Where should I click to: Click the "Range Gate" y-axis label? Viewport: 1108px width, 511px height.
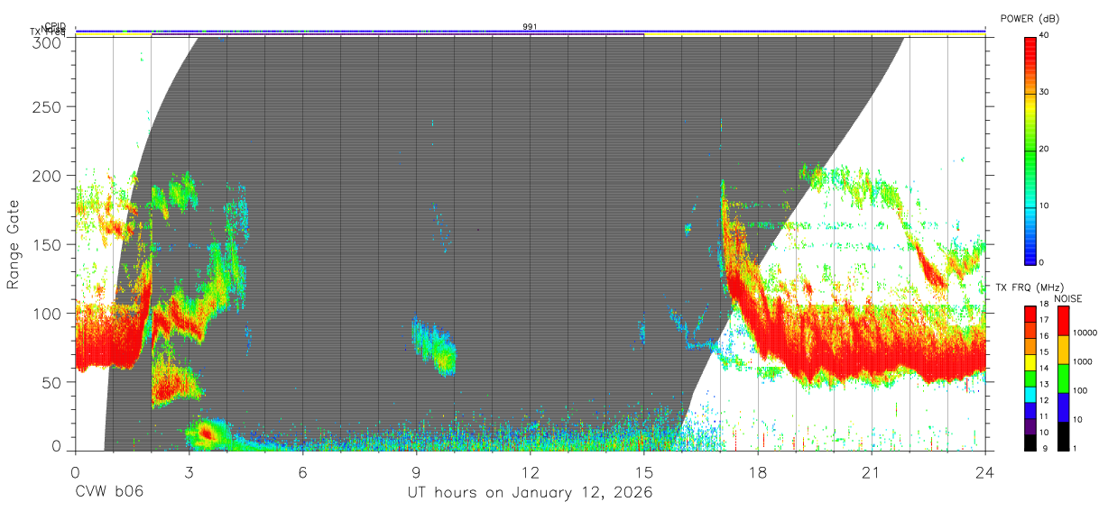[14, 245]
